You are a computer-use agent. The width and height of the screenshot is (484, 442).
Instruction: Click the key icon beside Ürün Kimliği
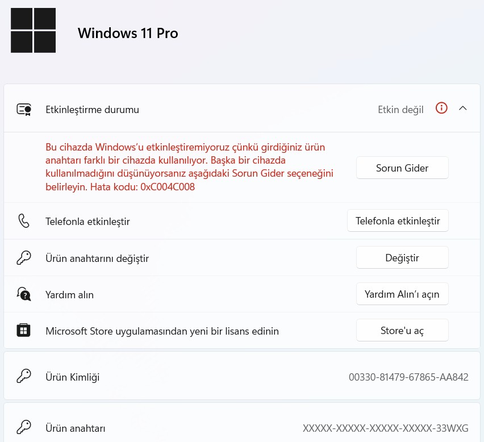tap(24, 376)
